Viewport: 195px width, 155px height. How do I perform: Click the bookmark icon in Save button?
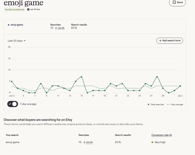click(x=174, y=2)
